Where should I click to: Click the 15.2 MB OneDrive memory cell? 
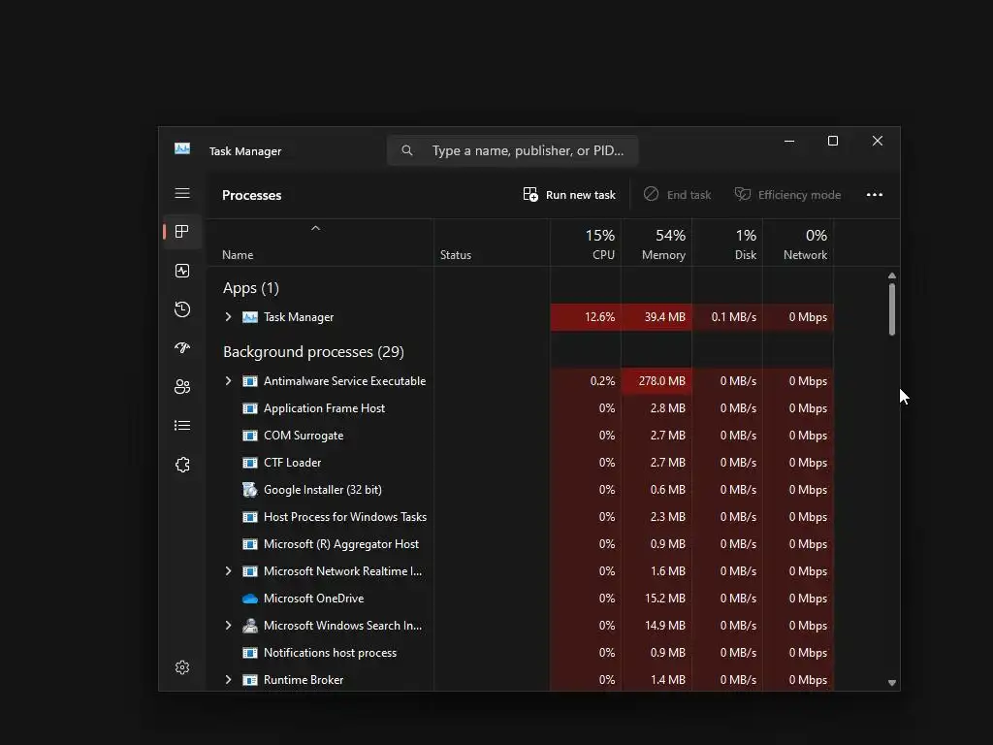pyautogui.click(x=657, y=598)
